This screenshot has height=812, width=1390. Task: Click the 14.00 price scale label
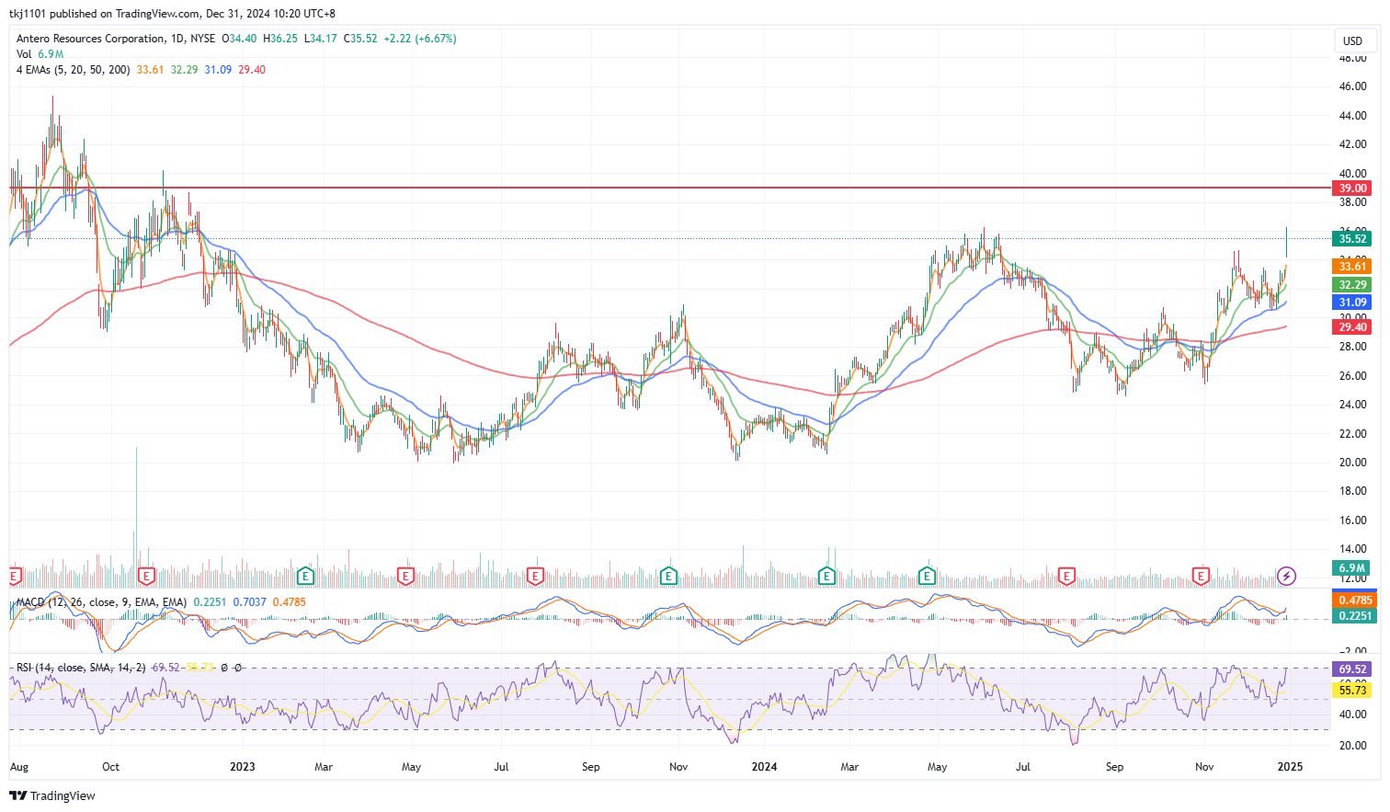point(1352,549)
